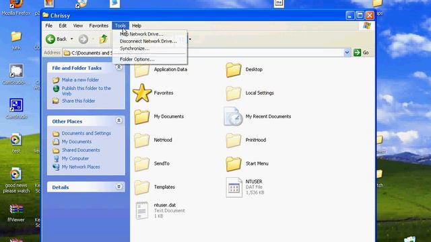Choose Synchronize from Tools menu
The height and width of the screenshot is (242, 431).
(150, 48)
